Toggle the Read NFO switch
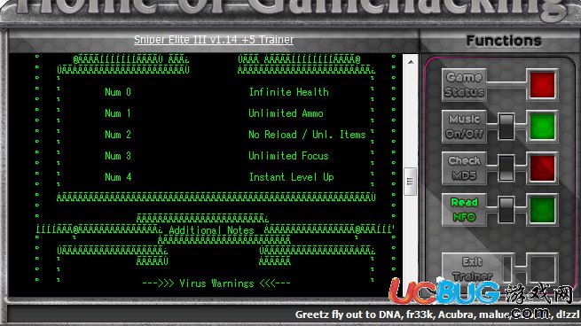 click(x=506, y=210)
